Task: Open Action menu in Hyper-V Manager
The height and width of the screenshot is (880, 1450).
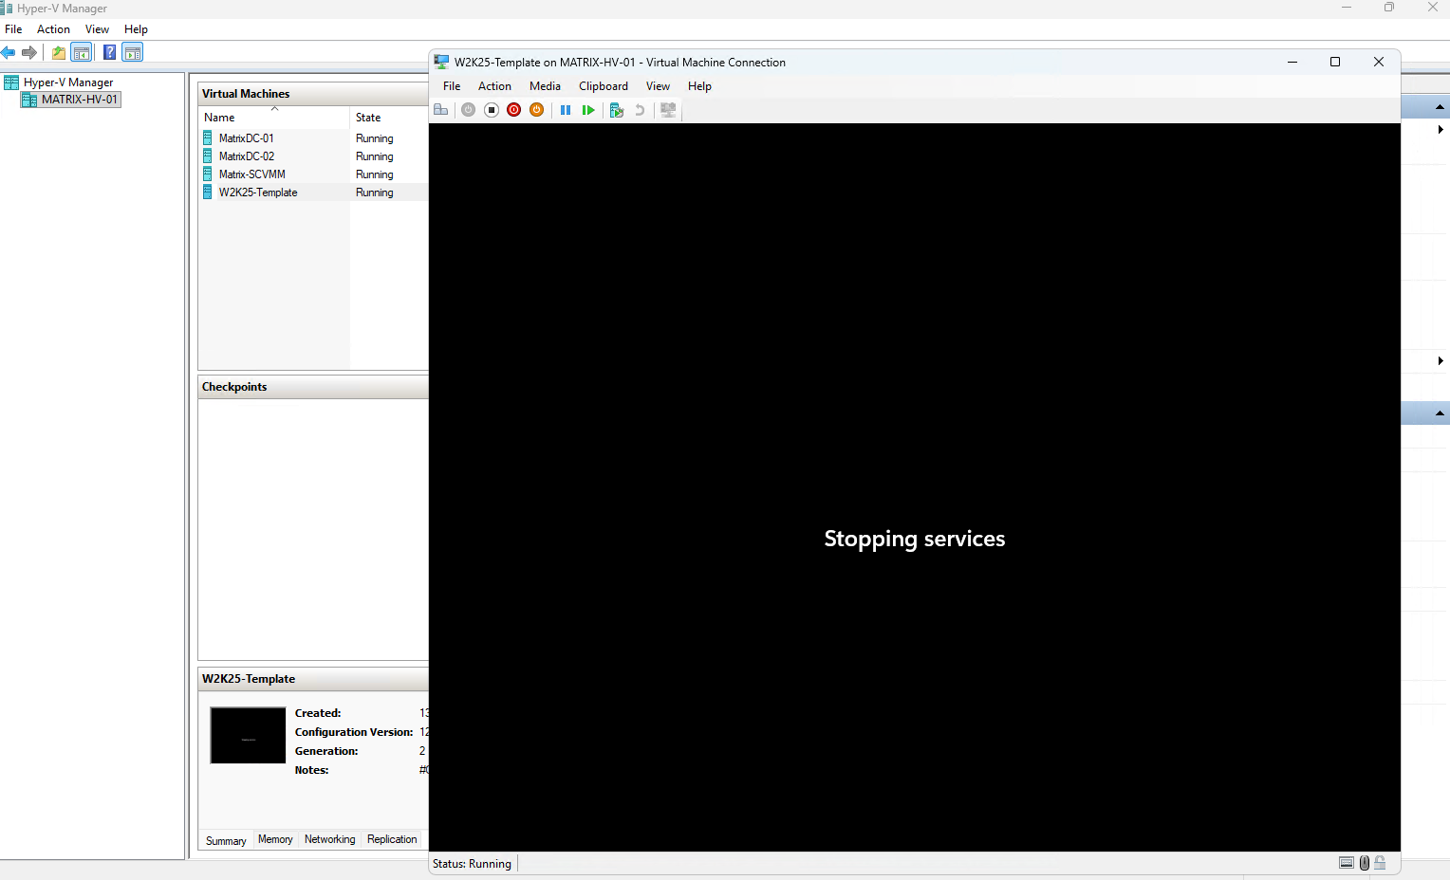Action: pos(53,29)
